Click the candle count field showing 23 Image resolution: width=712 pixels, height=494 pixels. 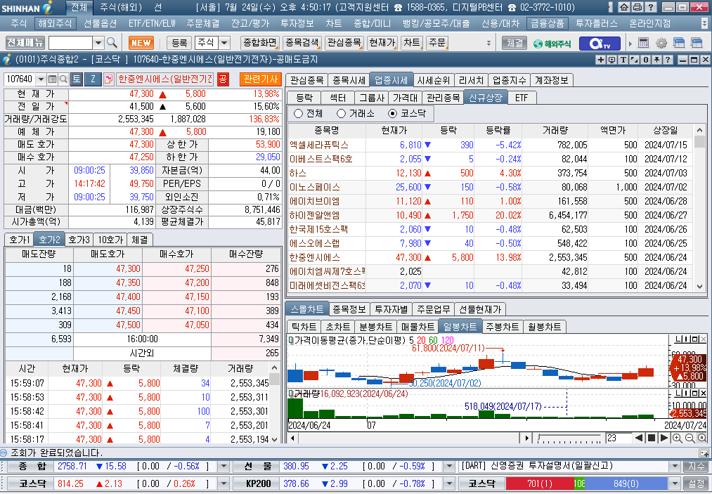point(618,438)
